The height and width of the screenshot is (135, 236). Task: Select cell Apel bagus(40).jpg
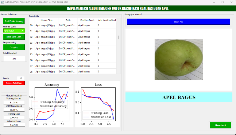(x=46, y=54)
